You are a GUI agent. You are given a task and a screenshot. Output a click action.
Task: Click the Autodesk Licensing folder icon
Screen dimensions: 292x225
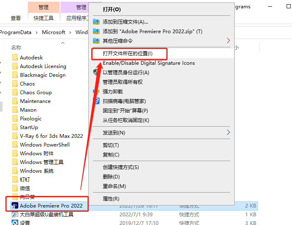(x=15, y=66)
